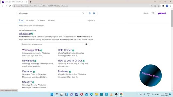Open the Security link
This screenshot has height=97, width=173.
pyautogui.click(x=27, y=82)
